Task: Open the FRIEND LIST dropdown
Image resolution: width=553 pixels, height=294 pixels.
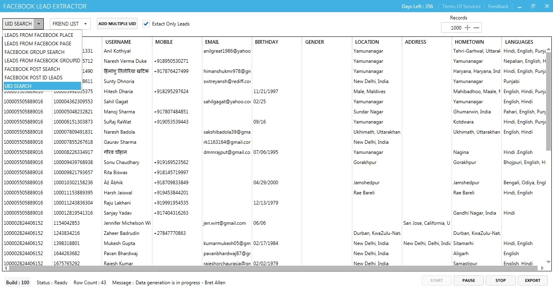Action: 70,24
